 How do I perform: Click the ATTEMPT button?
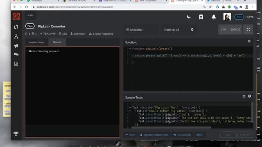click(x=245, y=135)
